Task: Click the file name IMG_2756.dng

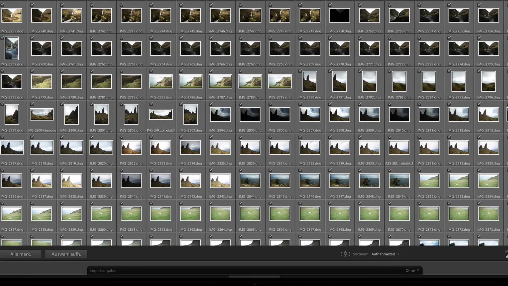Action: [489, 31]
